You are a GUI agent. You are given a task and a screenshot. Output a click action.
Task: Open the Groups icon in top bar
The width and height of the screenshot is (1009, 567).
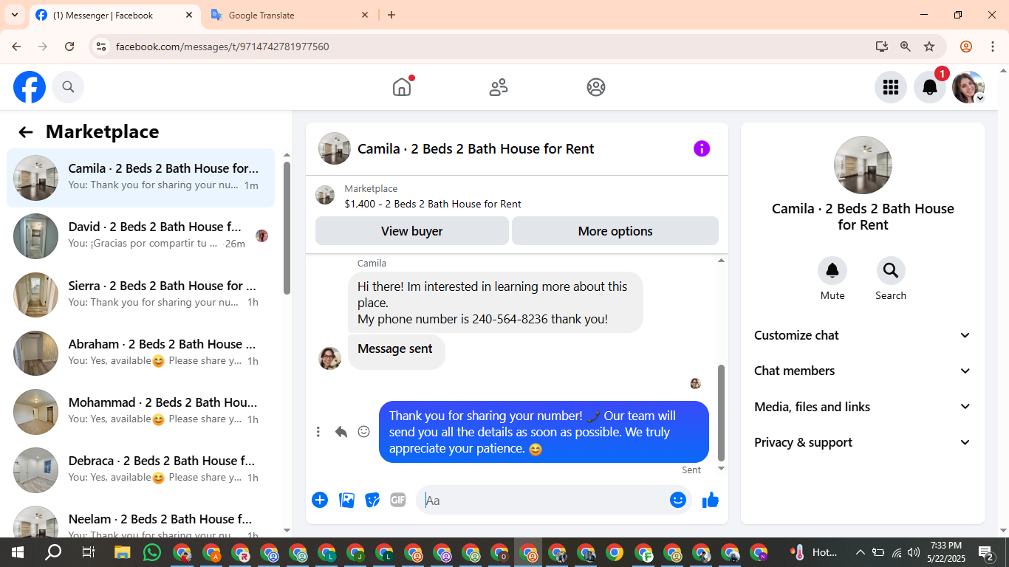tap(596, 87)
